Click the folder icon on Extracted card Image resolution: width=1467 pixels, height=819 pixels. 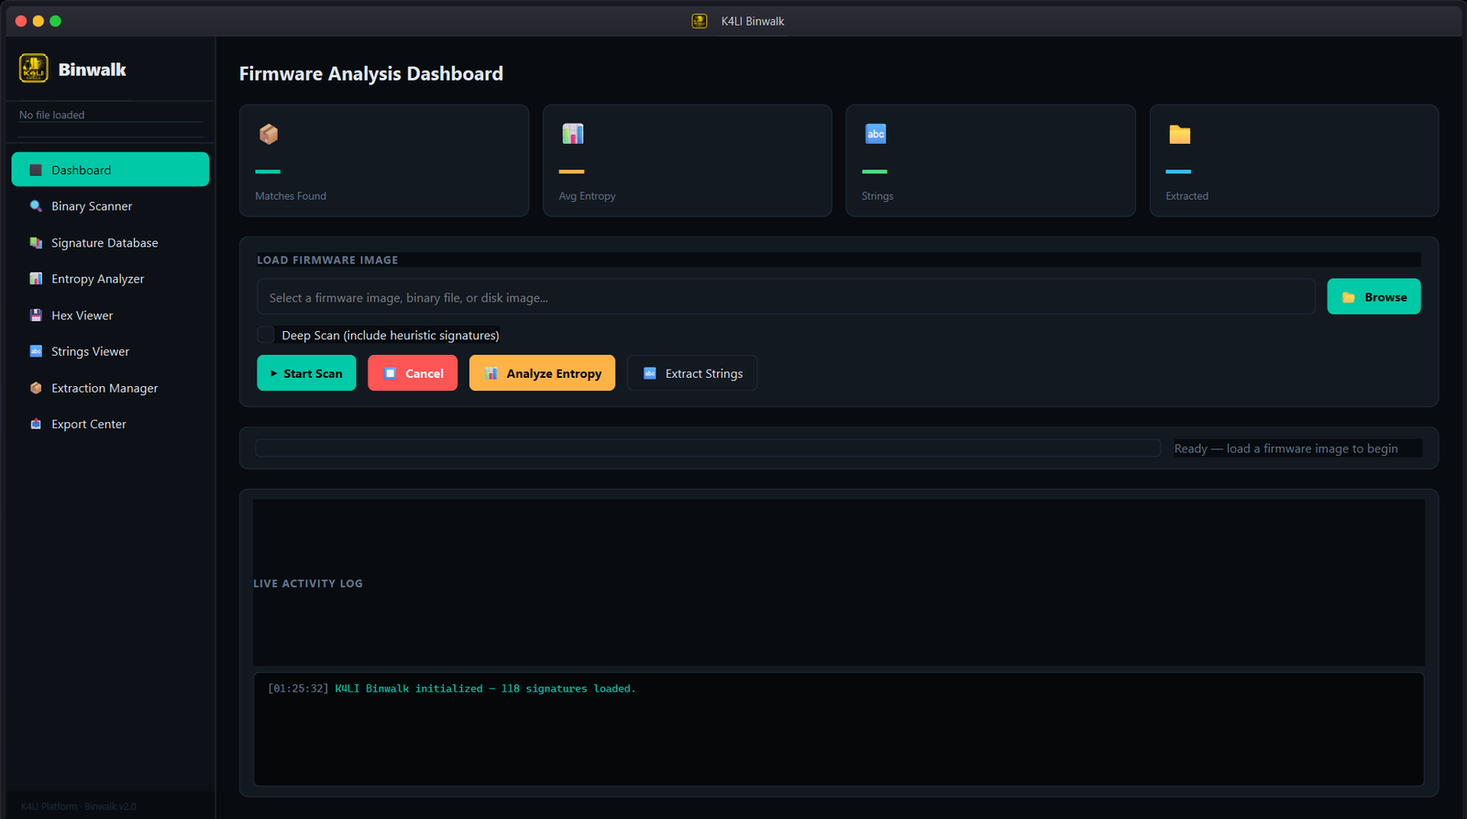[x=1180, y=135]
